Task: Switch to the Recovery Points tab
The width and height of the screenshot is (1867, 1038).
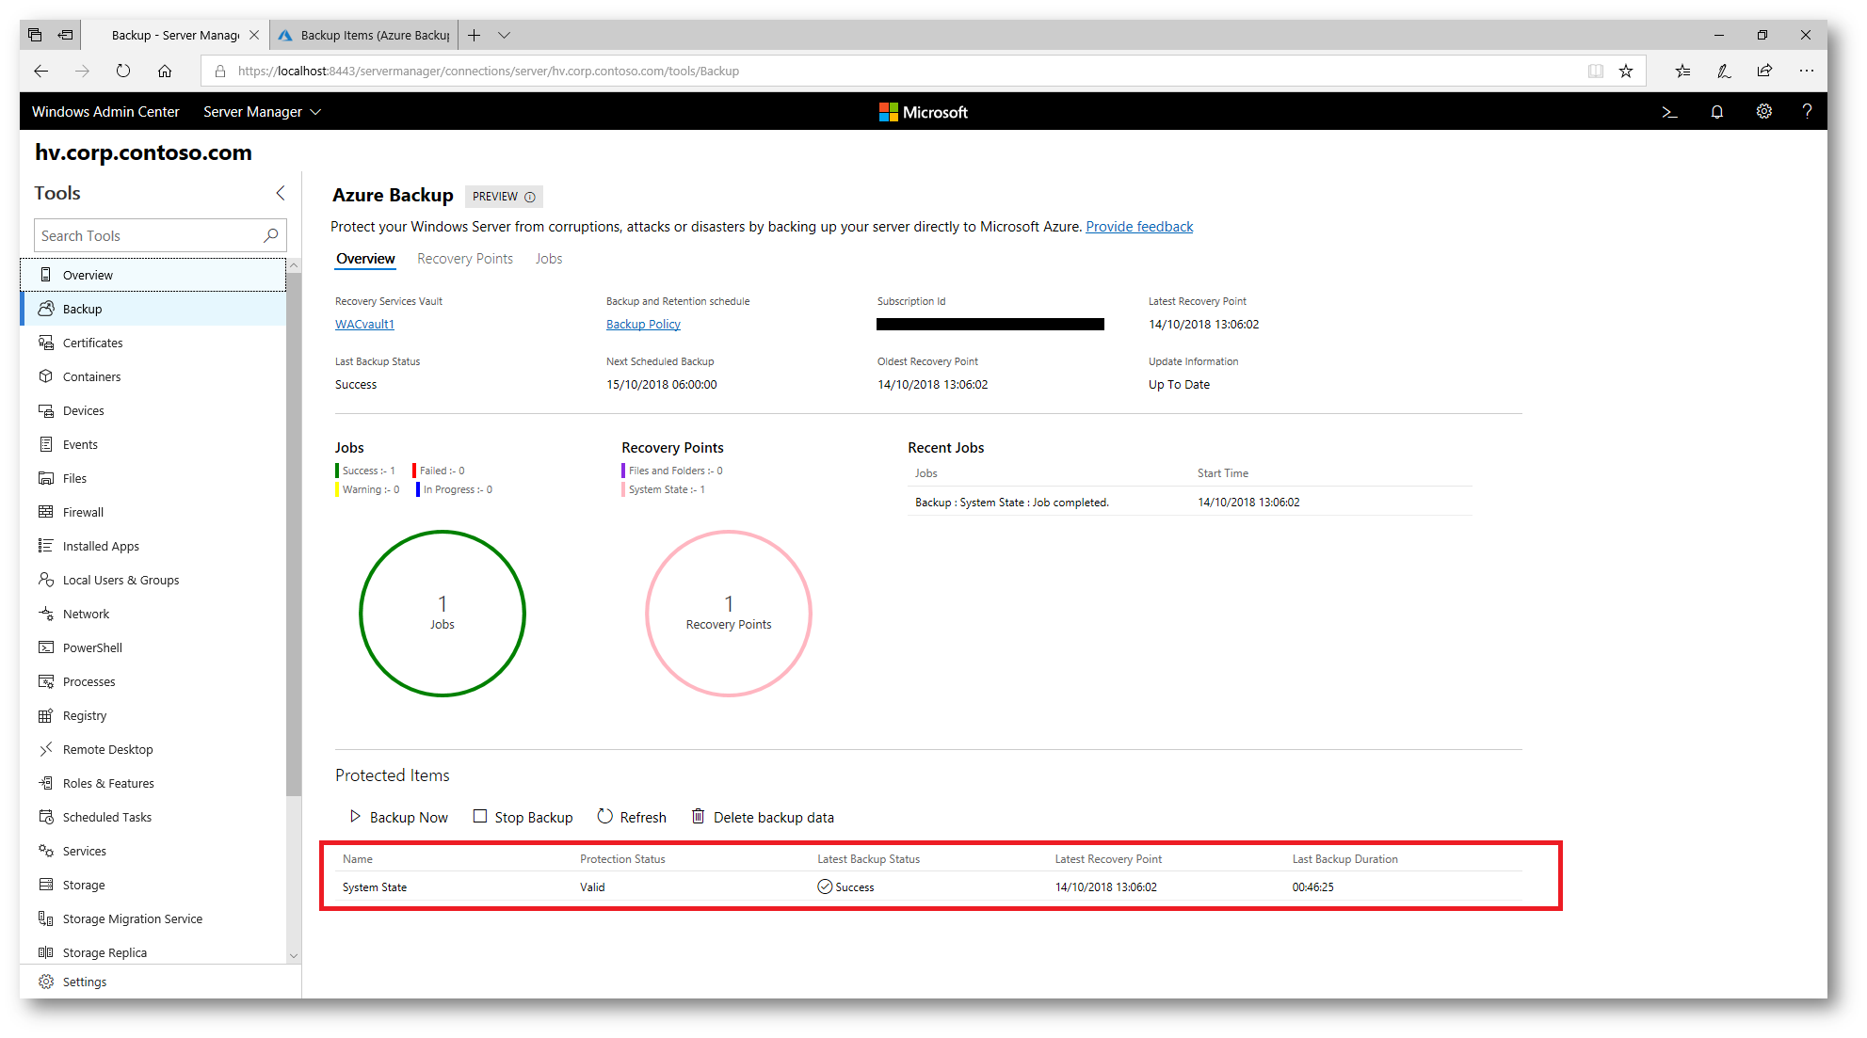Action: [x=465, y=259]
